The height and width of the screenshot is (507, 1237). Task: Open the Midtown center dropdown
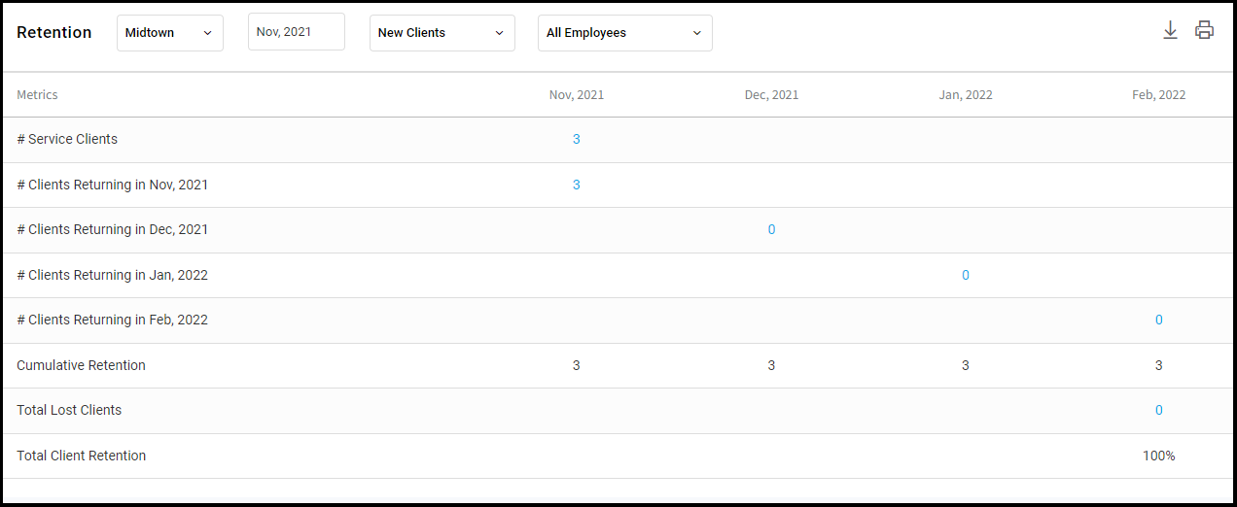170,33
